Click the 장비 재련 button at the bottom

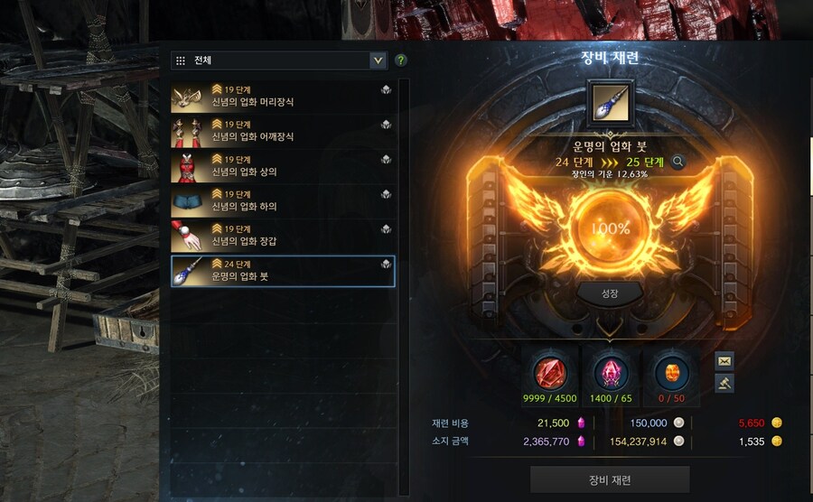coord(610,479)
